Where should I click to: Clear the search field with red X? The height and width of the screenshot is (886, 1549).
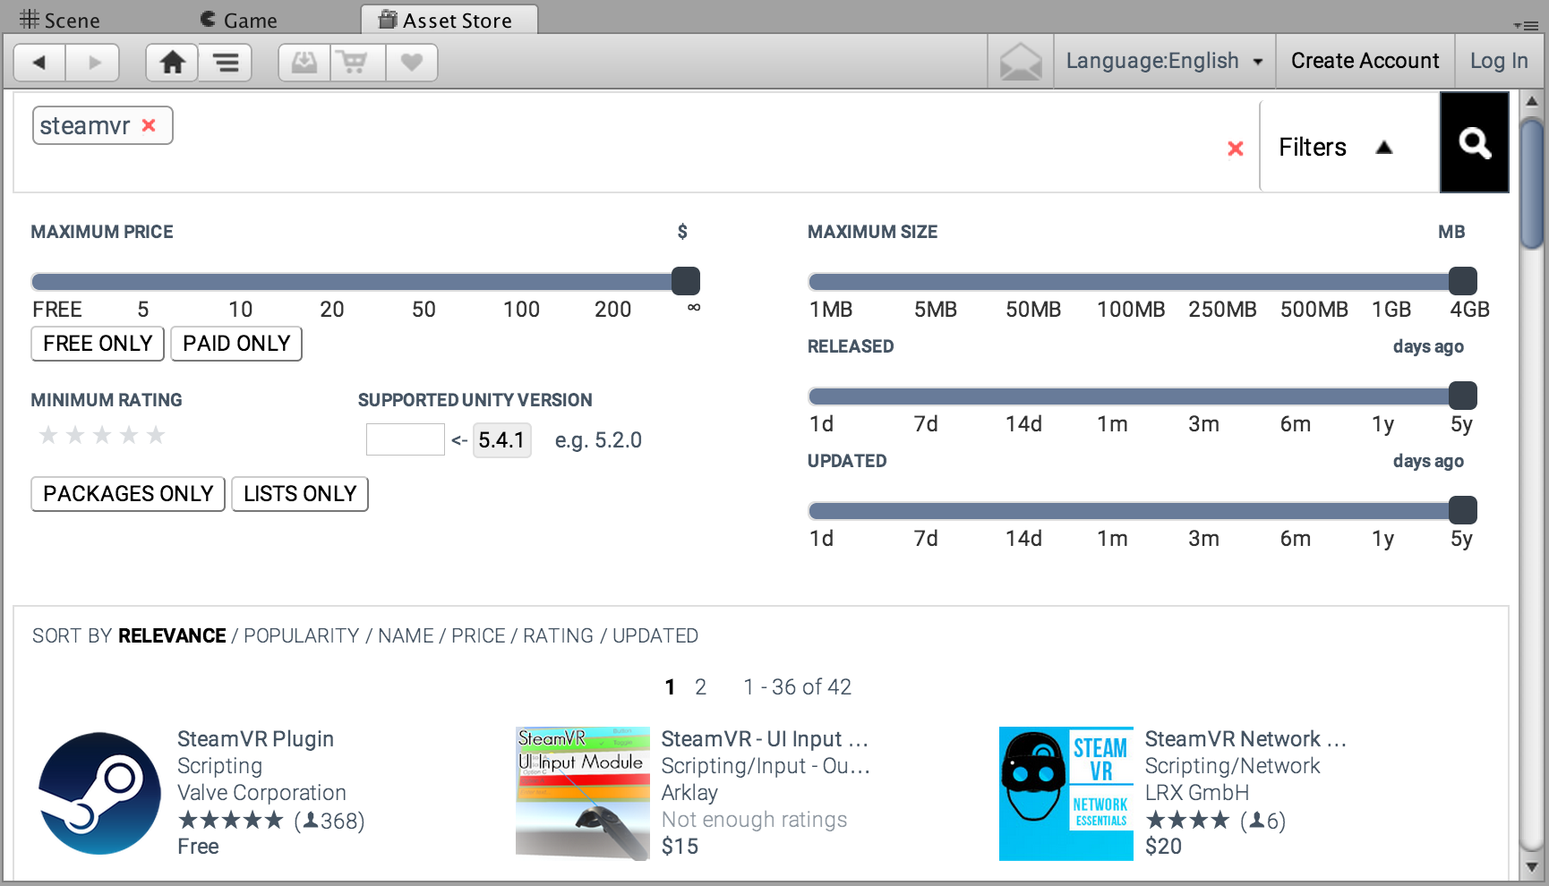point(1236,149)
